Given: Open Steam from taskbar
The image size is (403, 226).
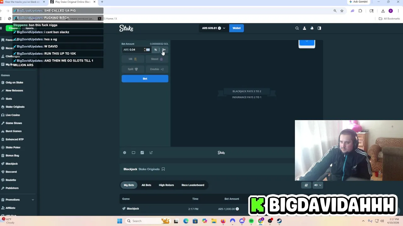Looking at the screenshot, I should (279, 221).
